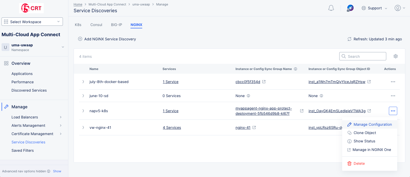Open Performance in sidebar
This screenshot has height=177, width=410.
[x=22, y=82]
